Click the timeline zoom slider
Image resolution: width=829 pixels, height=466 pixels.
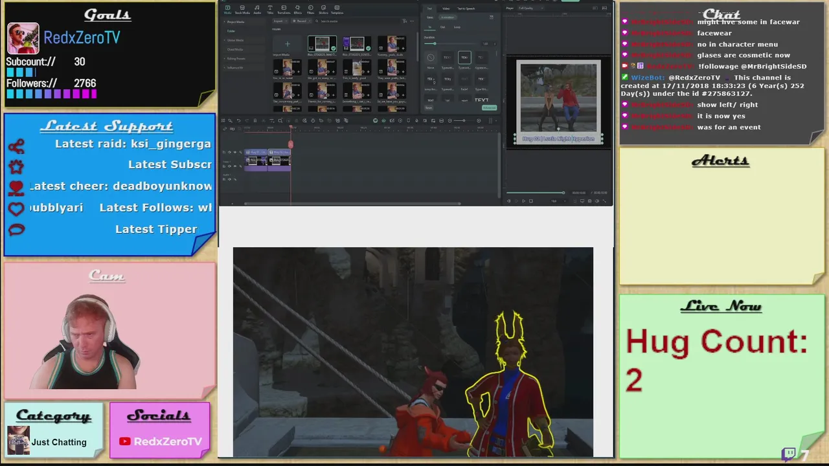(463, 120)
